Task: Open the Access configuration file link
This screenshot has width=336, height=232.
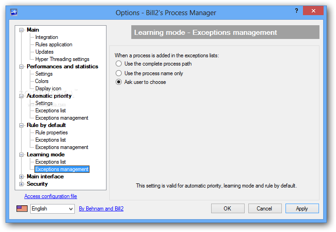Action: click(x=50, y=196)
